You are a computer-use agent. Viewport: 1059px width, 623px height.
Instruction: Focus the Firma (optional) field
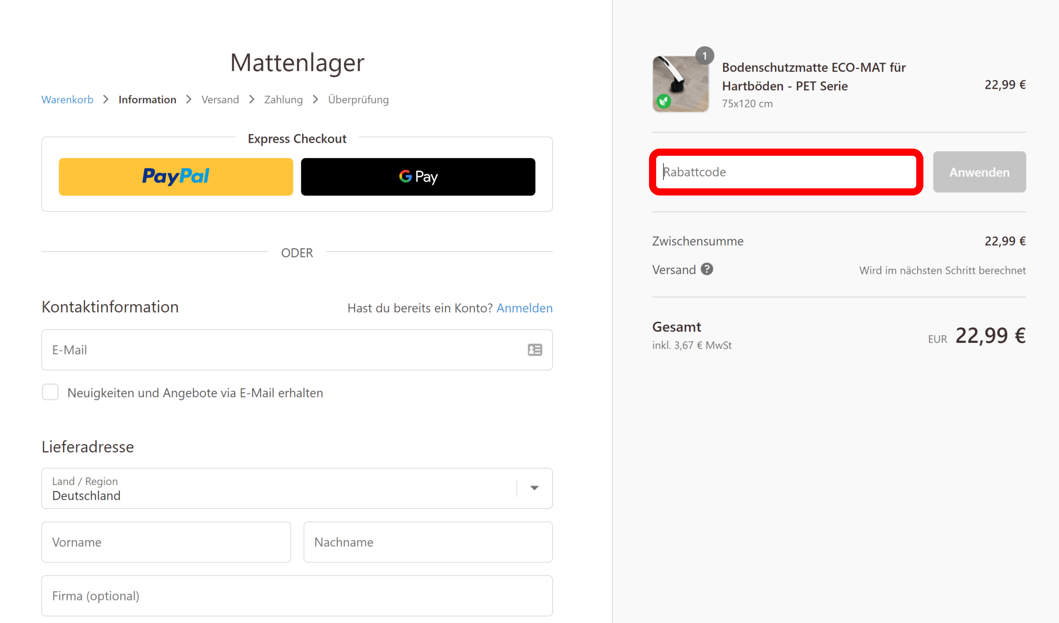tap(297, 596)
